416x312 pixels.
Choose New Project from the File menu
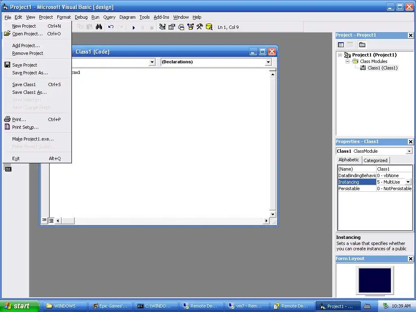37,26
